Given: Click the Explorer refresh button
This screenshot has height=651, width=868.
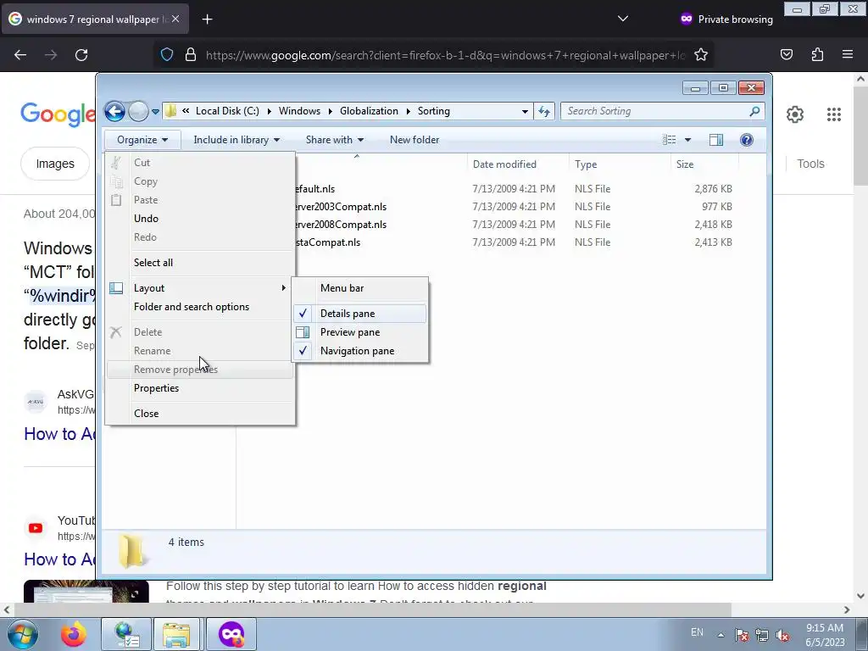Looking at the screenshot, I should pyautogui.click(x=544, y=111).
